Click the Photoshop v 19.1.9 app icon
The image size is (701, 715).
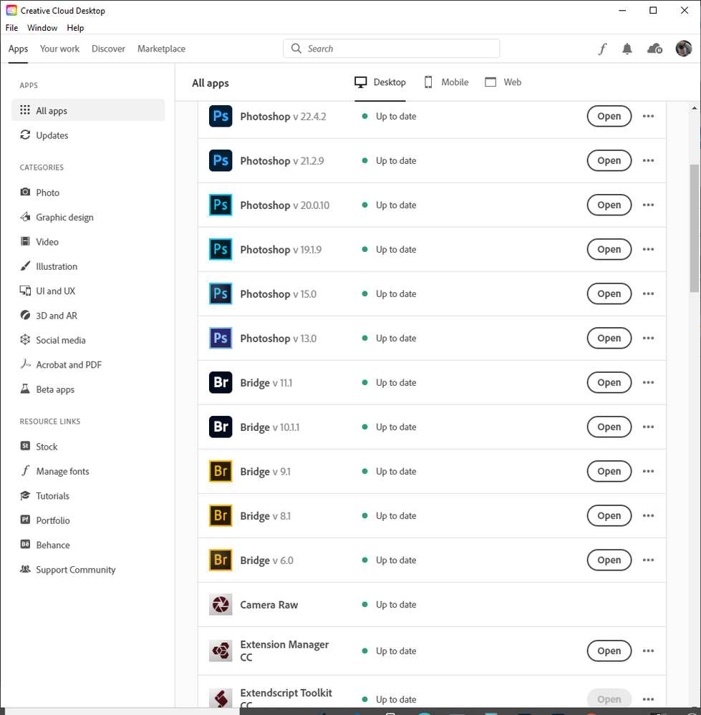point(221,249)
